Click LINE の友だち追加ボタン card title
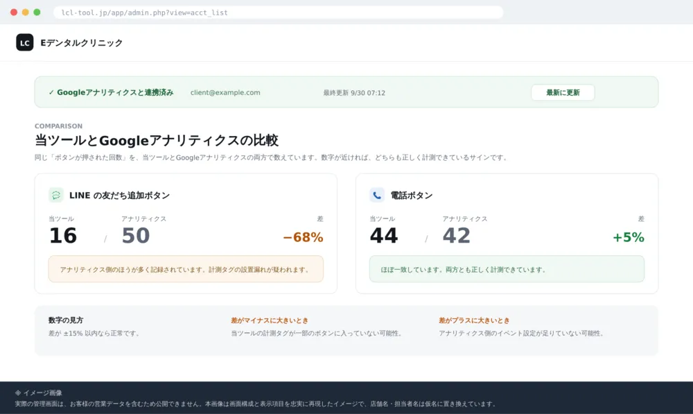The width and height of the screenshot is (693, 414). [119, 196]
